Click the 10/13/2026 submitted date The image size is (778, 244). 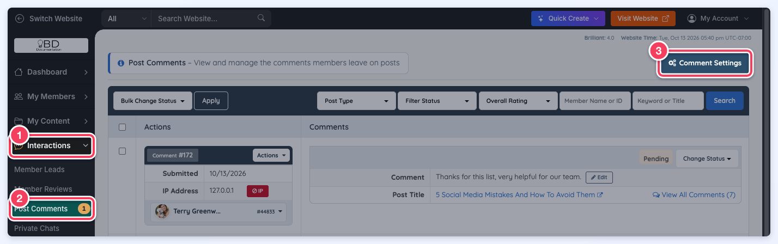pos(228,174)
